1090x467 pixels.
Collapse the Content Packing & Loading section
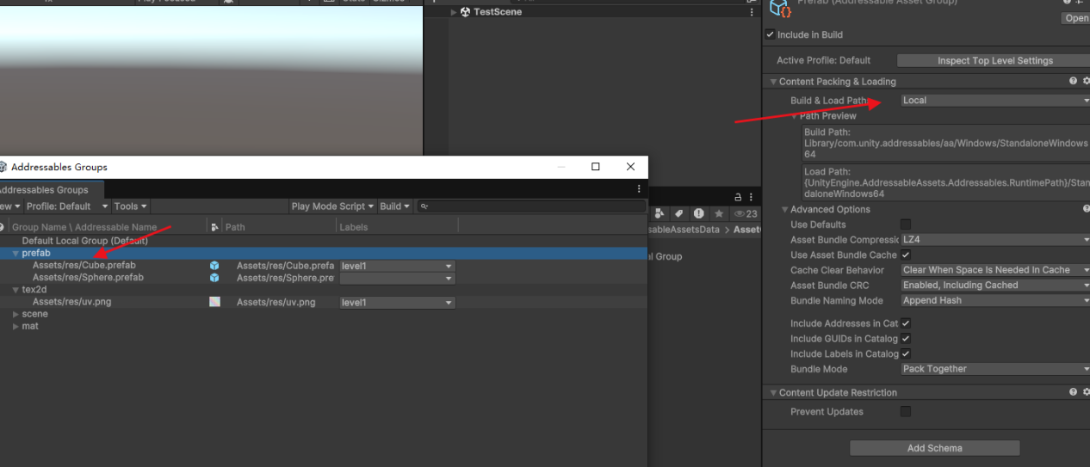click(773, 82)
